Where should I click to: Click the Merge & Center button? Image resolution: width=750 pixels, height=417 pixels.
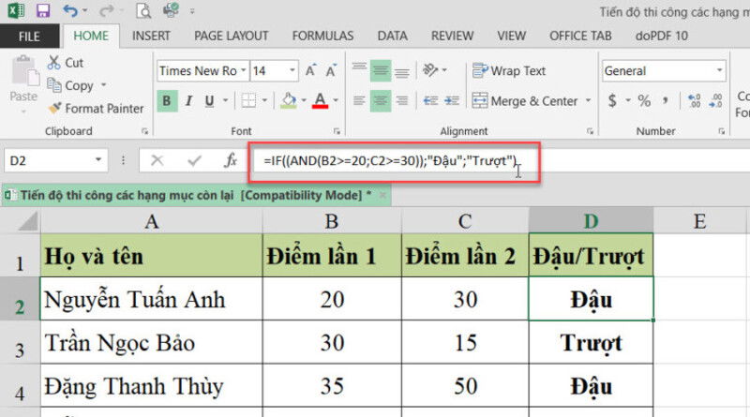coord(525,101)
